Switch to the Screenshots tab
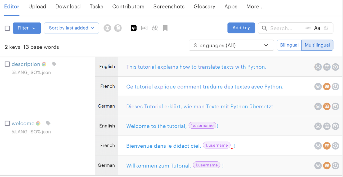This screenshot has height=177, width=343. [x=169, y=6]
